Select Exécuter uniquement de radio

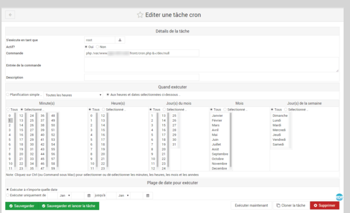click(8, 195)
